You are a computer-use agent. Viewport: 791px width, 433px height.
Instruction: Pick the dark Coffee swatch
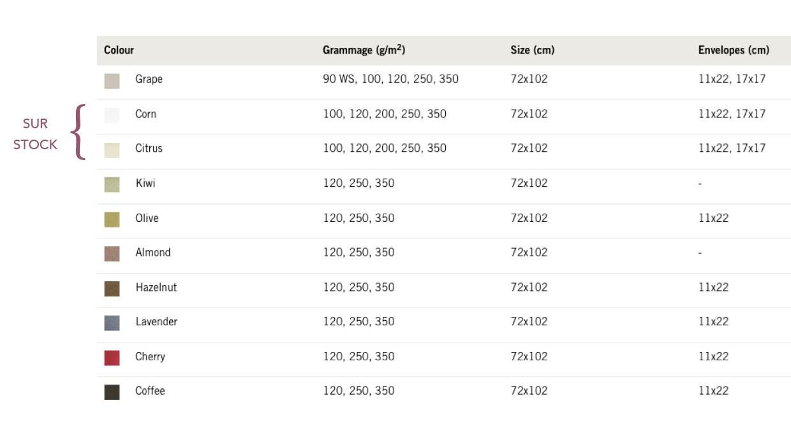pyautogui.click(x=112, y=392)
